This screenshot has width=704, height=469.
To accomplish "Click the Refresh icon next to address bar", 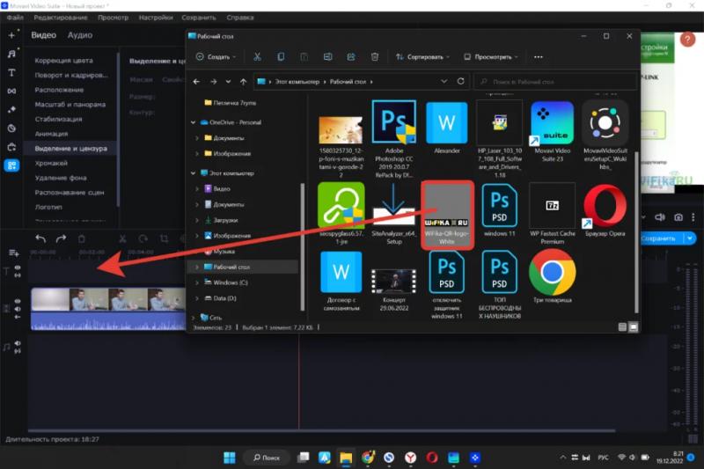I will tap(460, 82).
